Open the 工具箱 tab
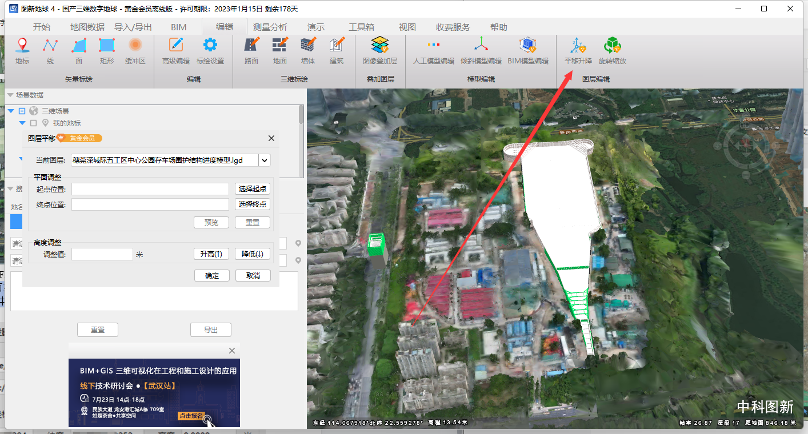Viewport: 808px width, 434px height. click(362, 27)
